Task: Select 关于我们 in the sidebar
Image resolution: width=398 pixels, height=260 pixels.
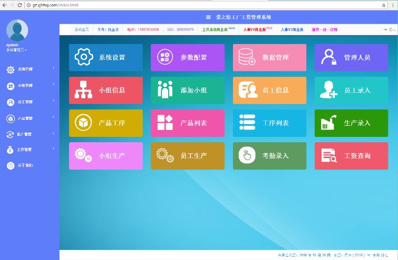Action: pyautogui.click(x=25, y=166)
